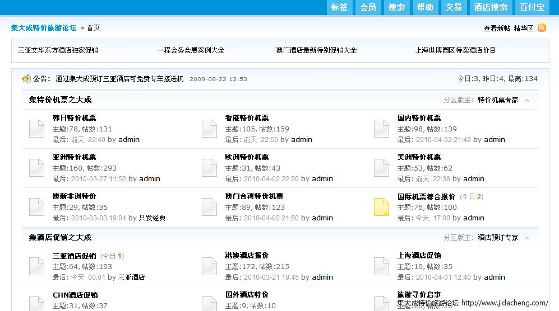Screen dimensions: 559x311
Task: Click the announcement megaphone icon
Action: 26,79
